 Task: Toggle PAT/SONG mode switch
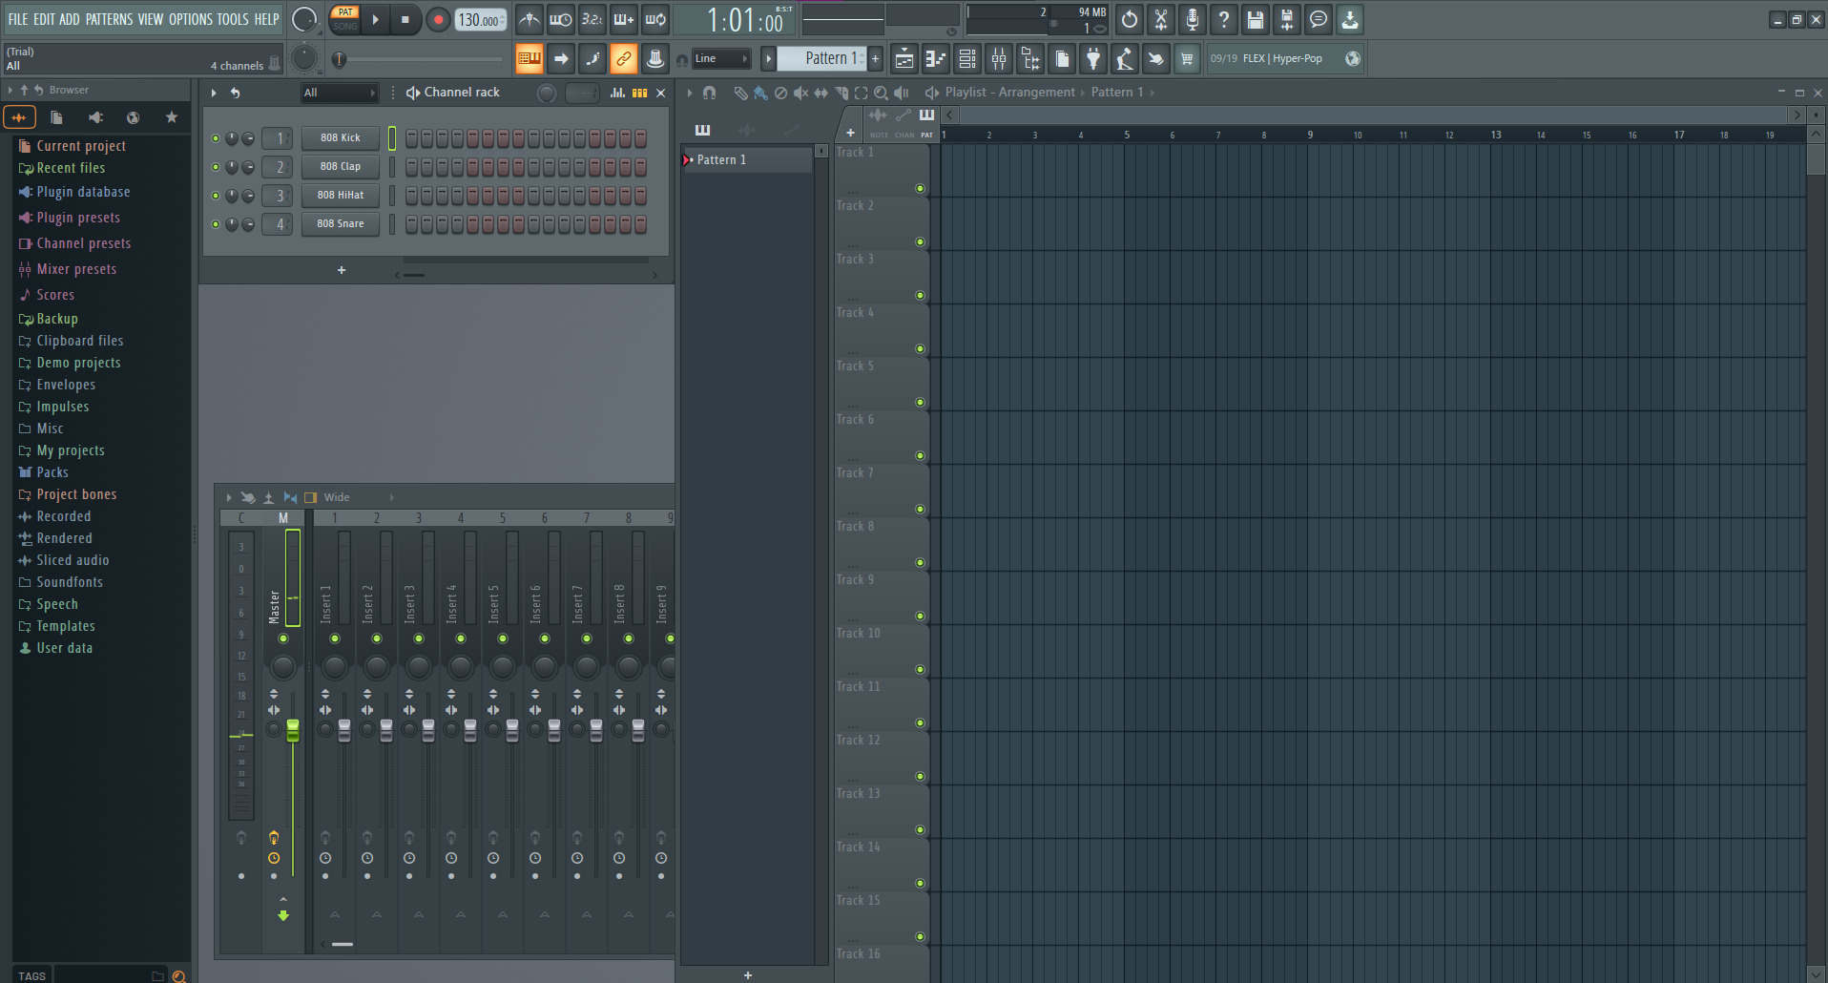tap(345, 19)
